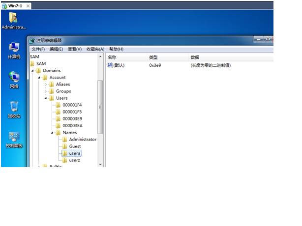Click the userz folder icon
The width and height of the screenshot is (302, 226).
[x=64, y=161]
